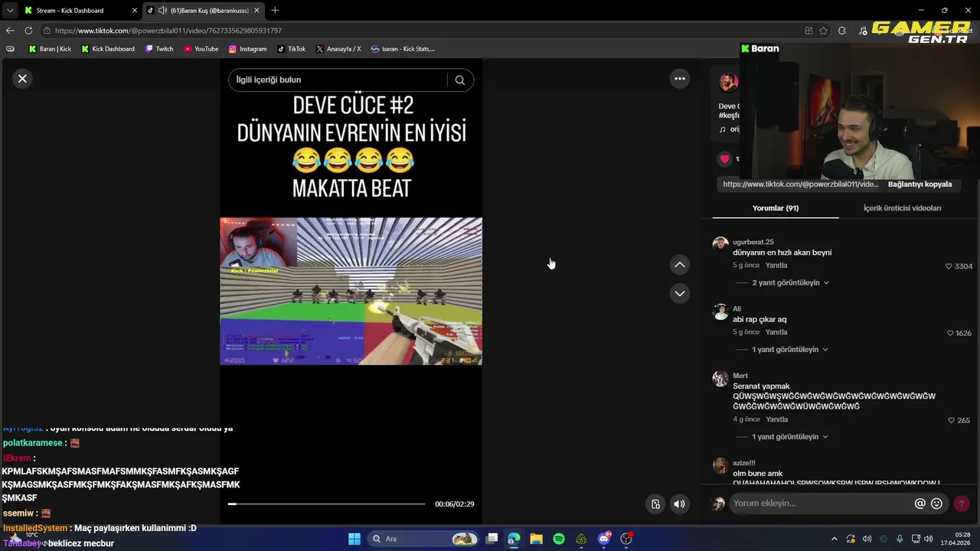Bookmark this page with star icon

pos(823,31)
